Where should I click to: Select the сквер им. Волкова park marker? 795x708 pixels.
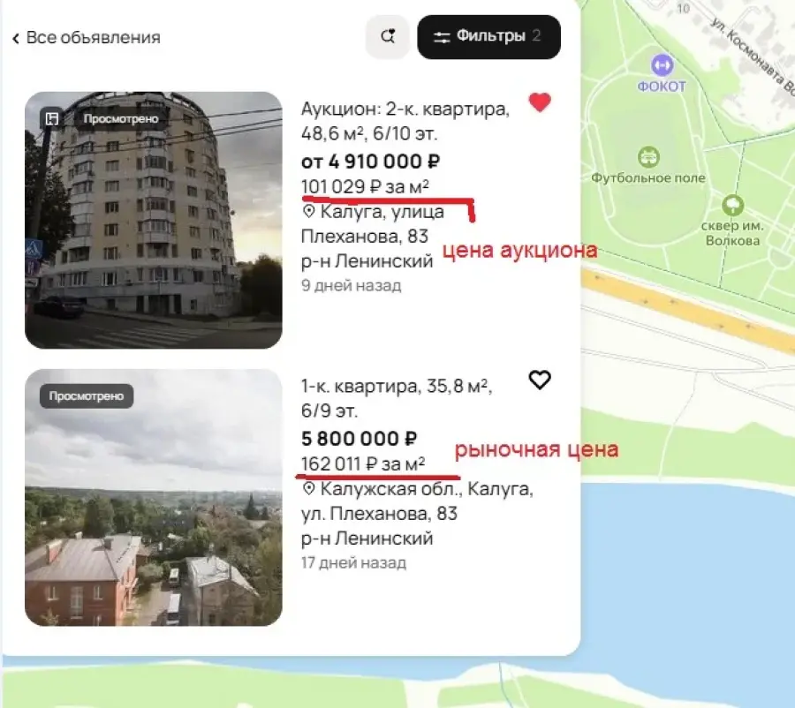(732, 206)
